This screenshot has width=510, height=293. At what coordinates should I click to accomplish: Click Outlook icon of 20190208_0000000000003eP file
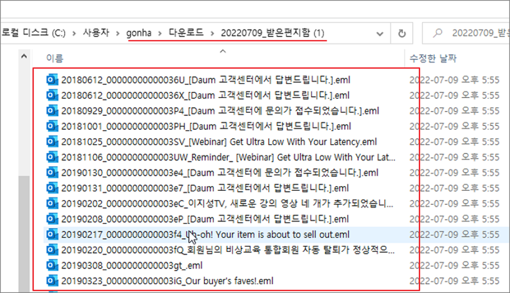point(52,219)
